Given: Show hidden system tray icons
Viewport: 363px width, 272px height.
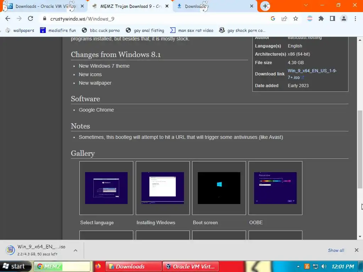Looking at the screenshot, I should (298, 266).
